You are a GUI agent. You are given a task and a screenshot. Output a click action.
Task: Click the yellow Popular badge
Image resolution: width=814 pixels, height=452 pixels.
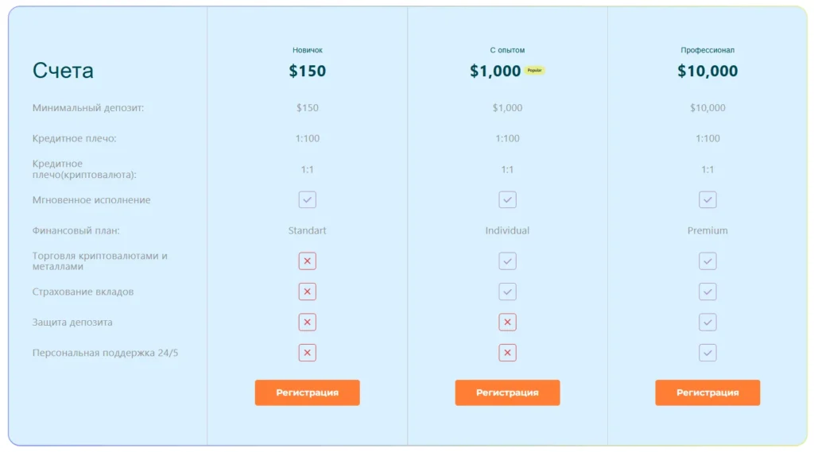point(535,71)
